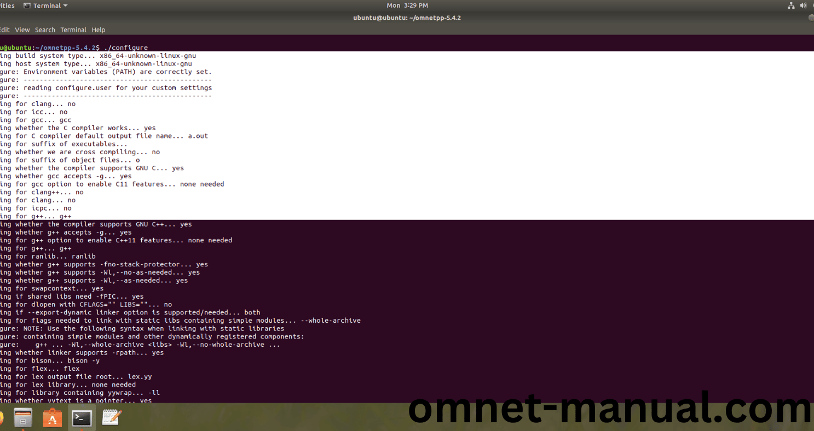Click the gcc accepts -g... yes line
Image resolution: width=814 pixels, height=431 pixels.
point(66,176)
